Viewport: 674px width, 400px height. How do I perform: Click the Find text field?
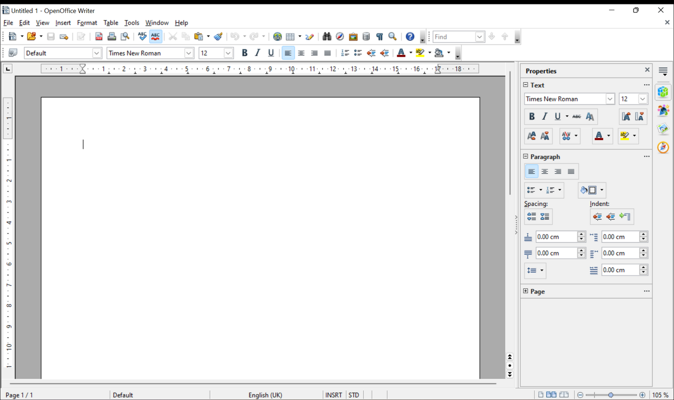click(454, 36)
